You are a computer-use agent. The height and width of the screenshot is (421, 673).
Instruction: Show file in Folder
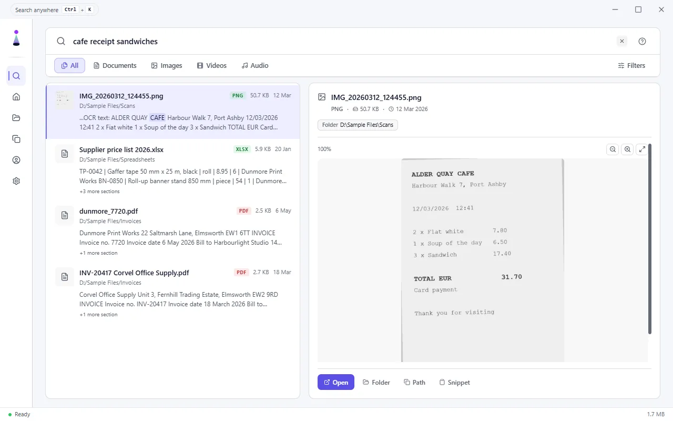click(376, 383)
